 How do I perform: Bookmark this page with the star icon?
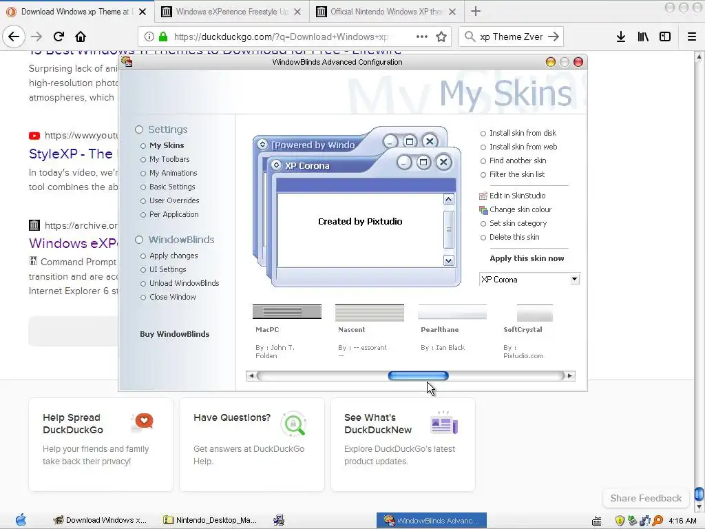coord(441,37)
